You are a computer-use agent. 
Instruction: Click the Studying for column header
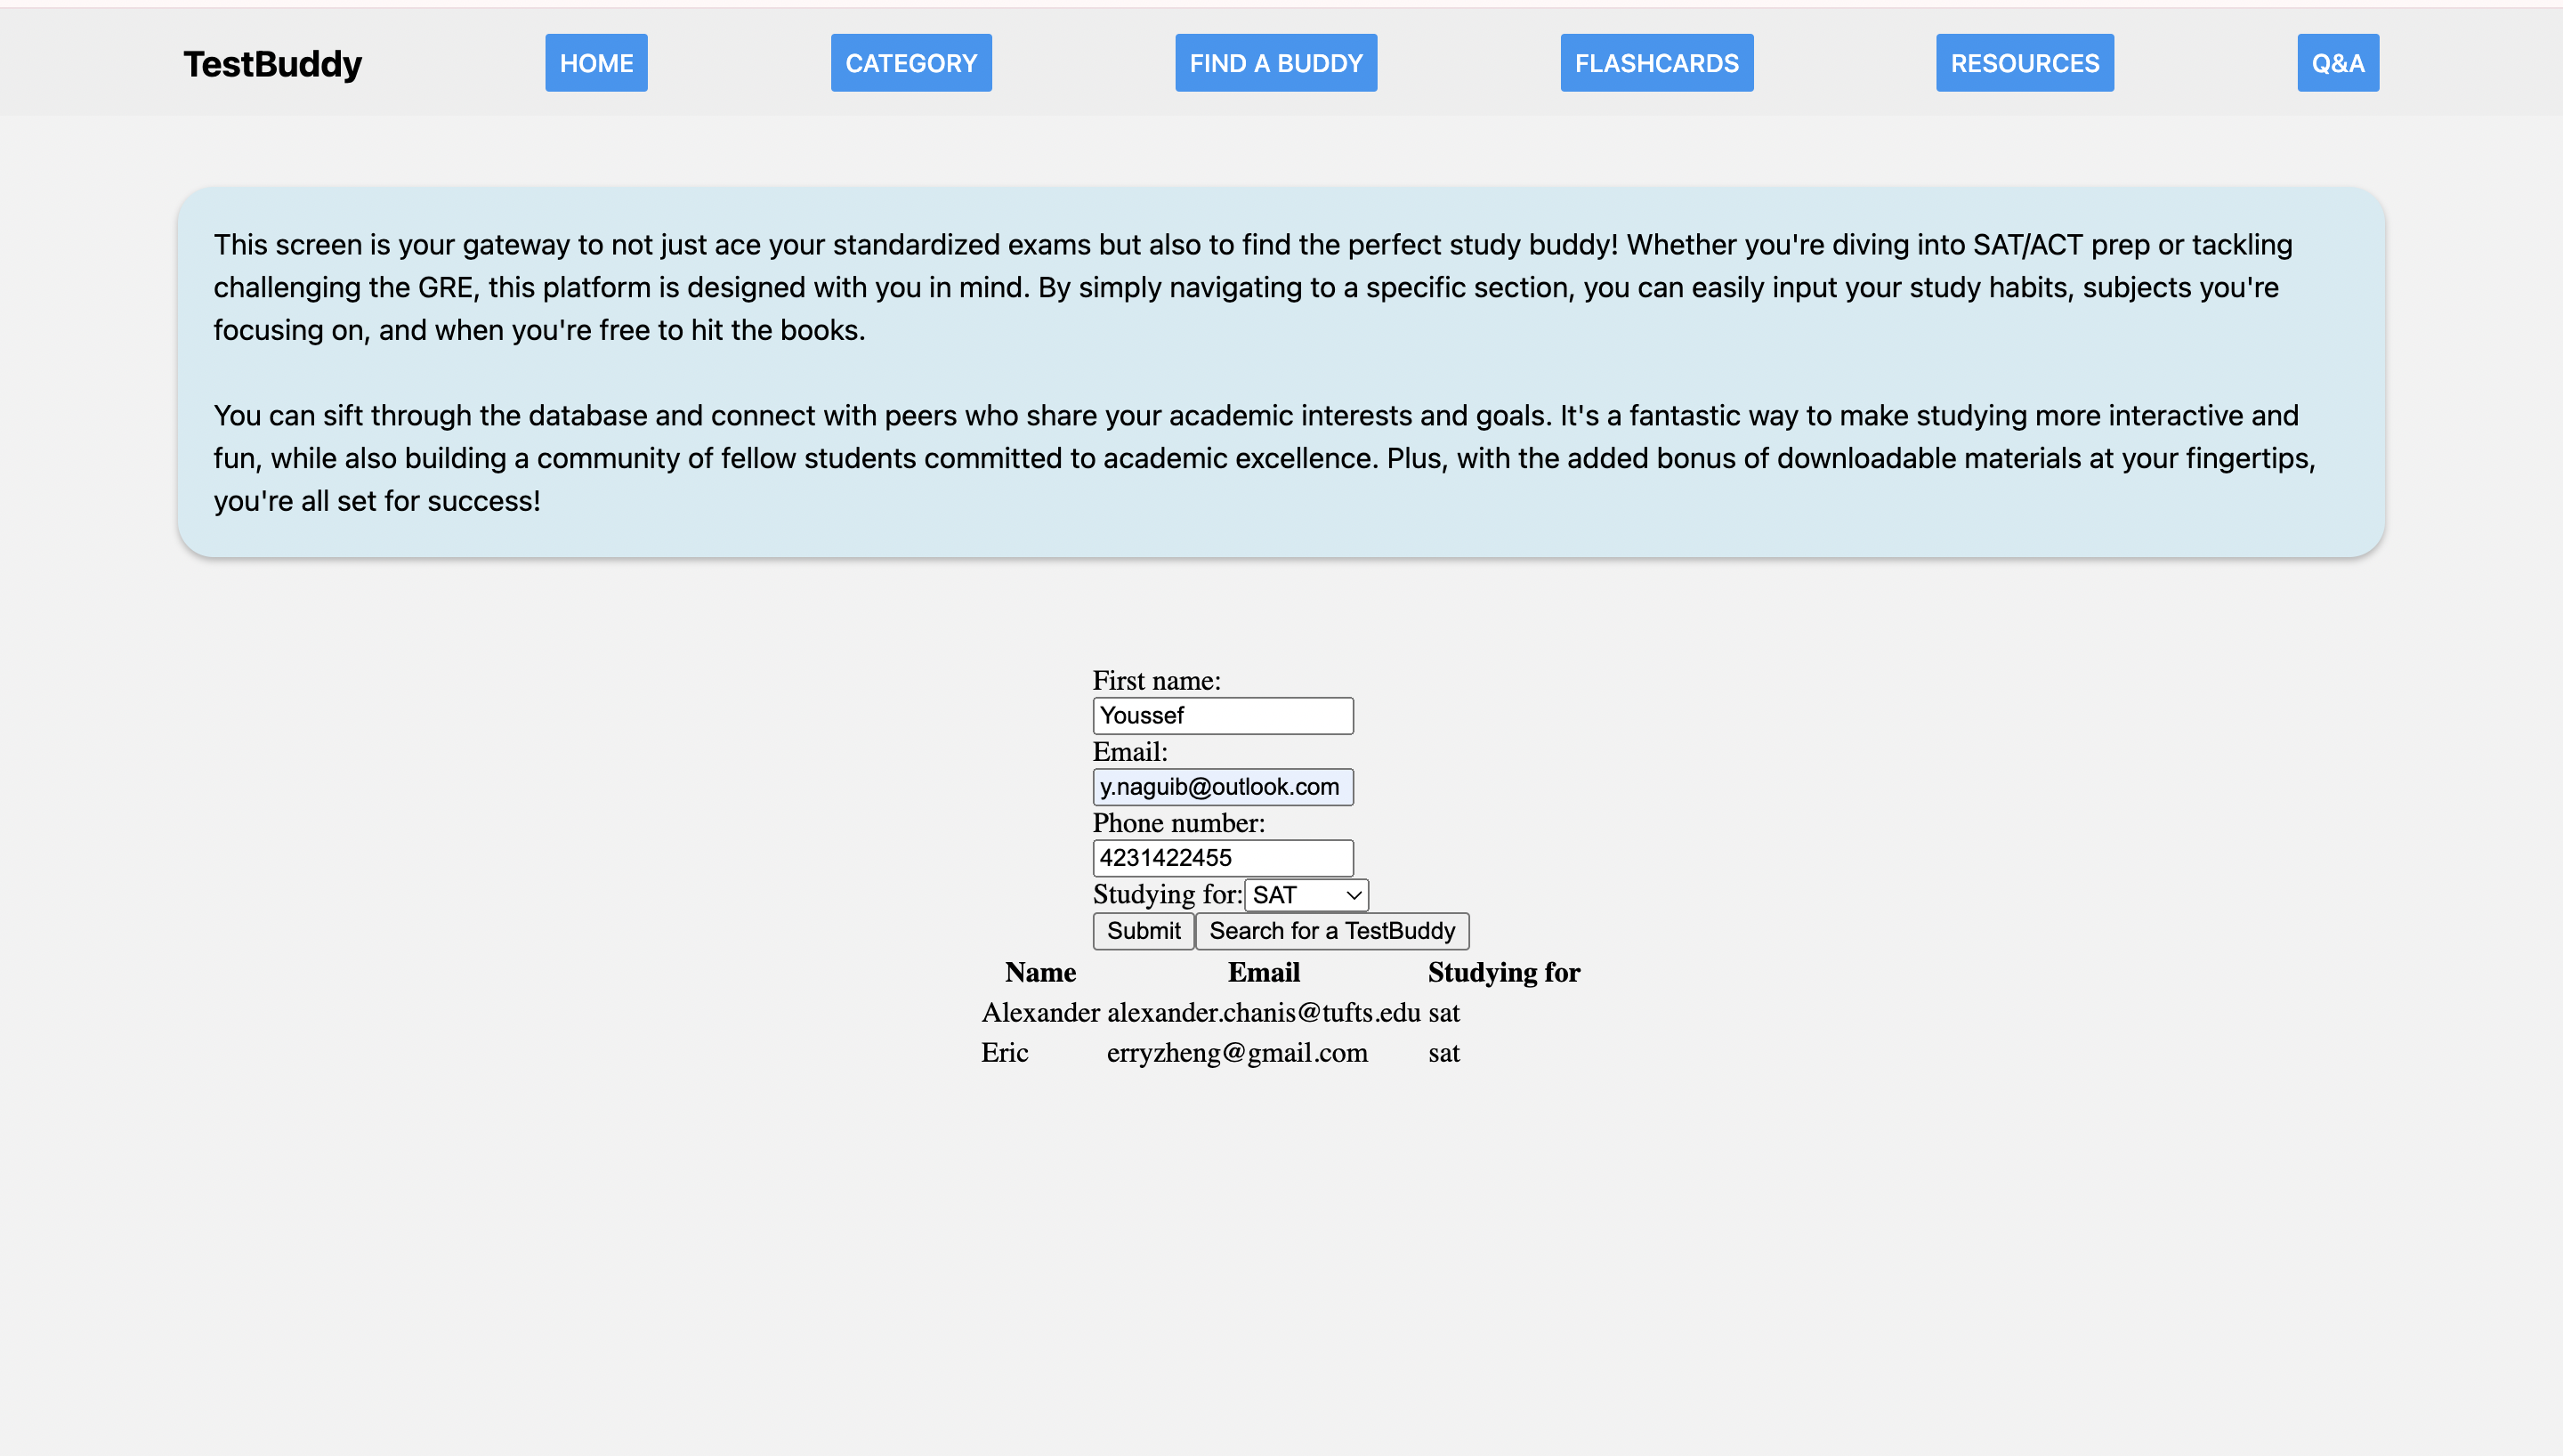(1502, 973)
